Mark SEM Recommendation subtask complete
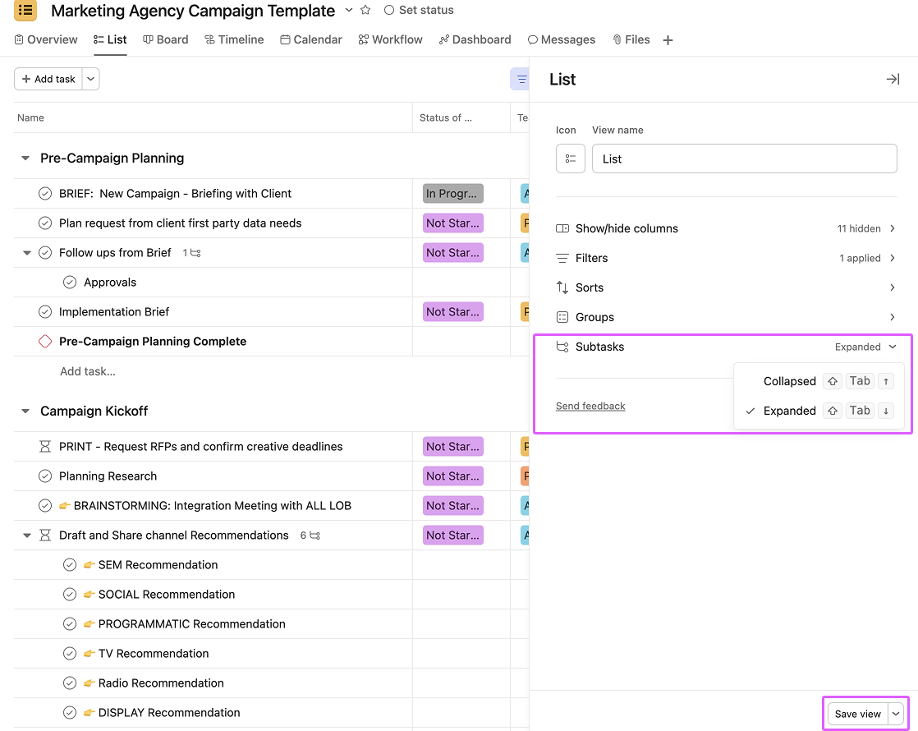This screenshot has height=731, width=918. (x=70, y=565)
